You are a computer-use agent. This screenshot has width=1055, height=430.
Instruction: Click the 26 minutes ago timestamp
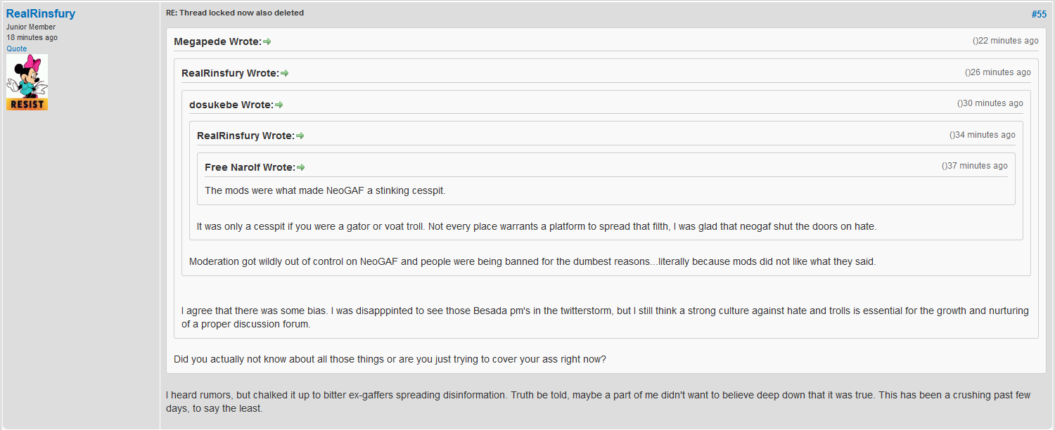1001,72
